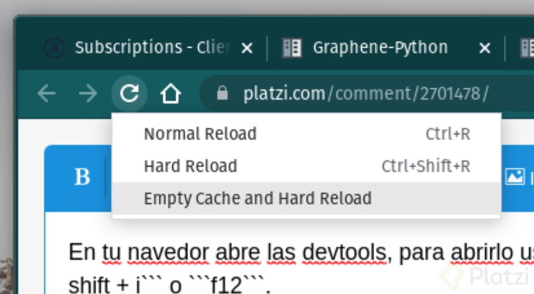Select Empty Cache and Hard Reload
This screenshot has width=534, height=294.
coord(307,198)
